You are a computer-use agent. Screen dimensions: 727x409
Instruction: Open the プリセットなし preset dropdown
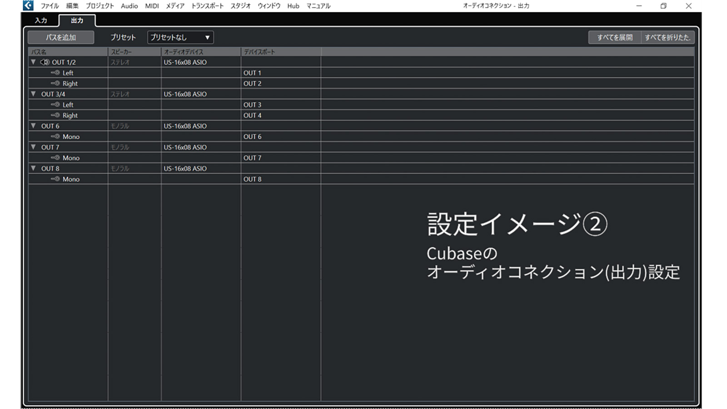[180, 37]
